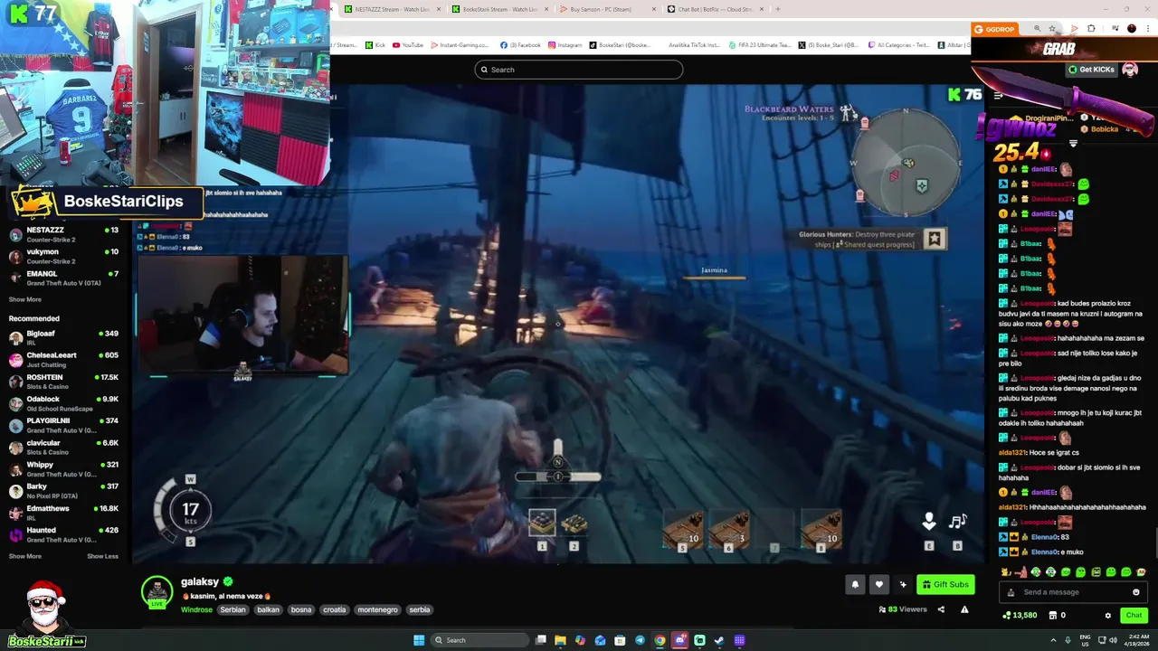
Task: Click the Send a message chat input
Action: point(1074,592)
